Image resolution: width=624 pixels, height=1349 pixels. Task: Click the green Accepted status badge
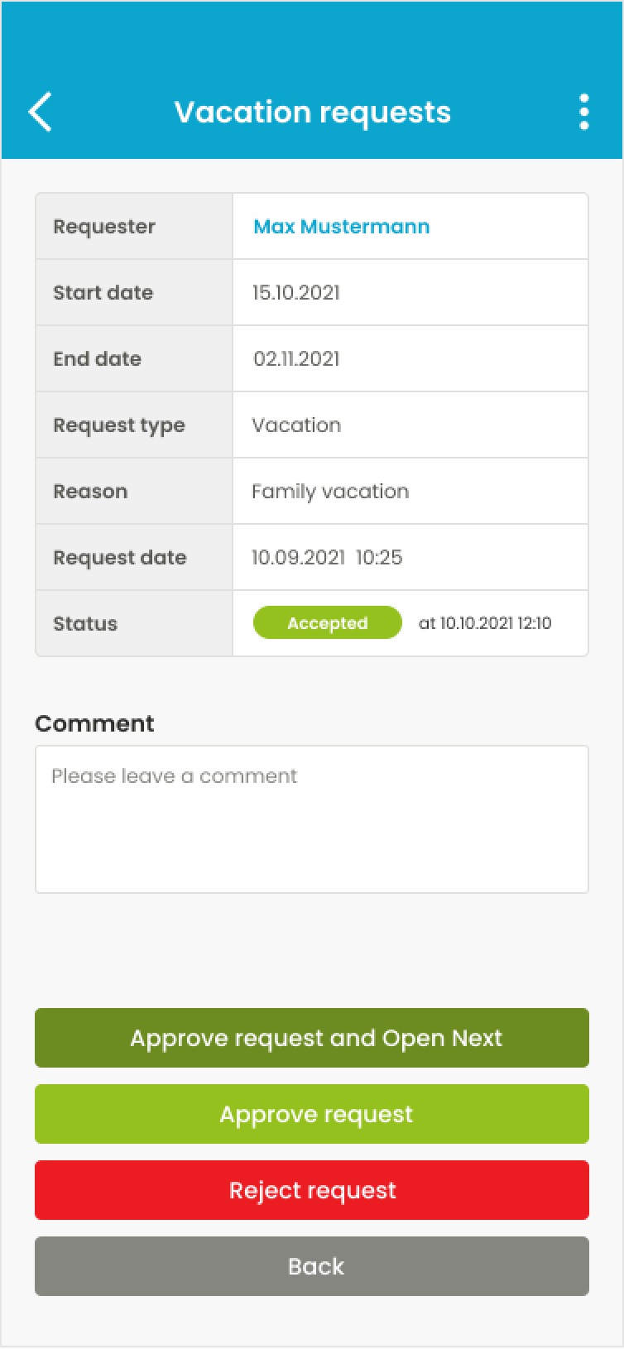point(327,623)
